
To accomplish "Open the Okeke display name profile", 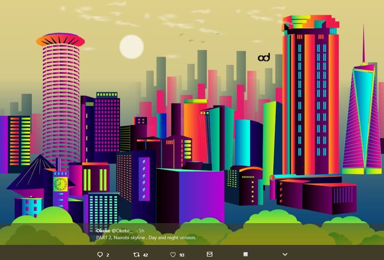I will (x=103, y=231).
